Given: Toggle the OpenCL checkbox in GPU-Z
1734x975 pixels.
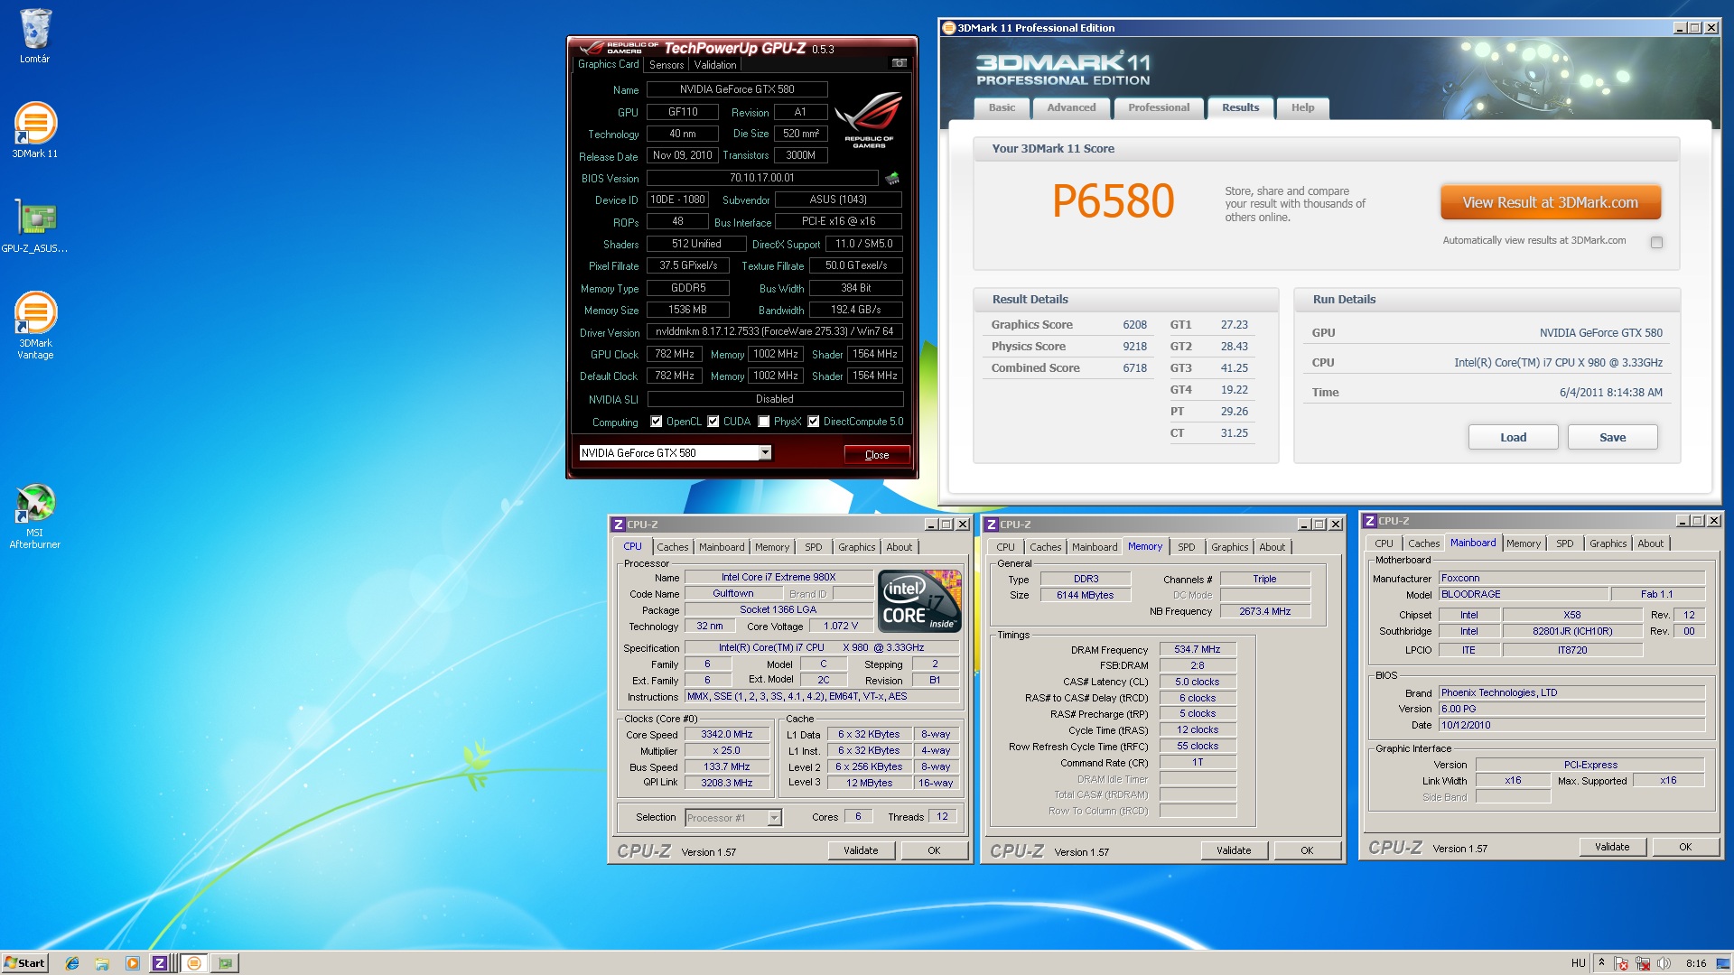Looking at the screenshot, I should click(657, 422).
